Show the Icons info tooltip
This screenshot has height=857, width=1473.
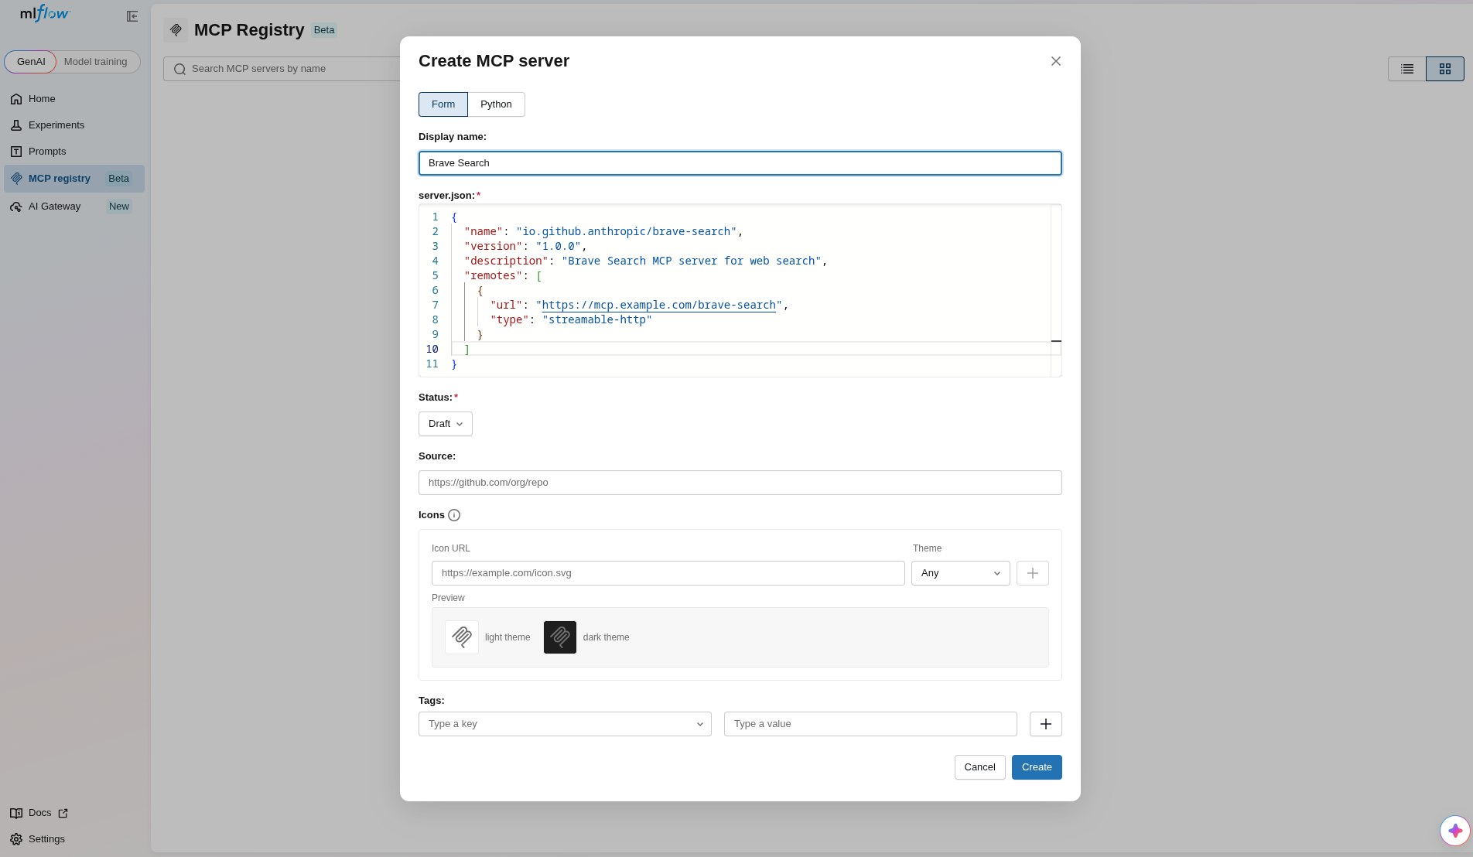coord(454,515)
